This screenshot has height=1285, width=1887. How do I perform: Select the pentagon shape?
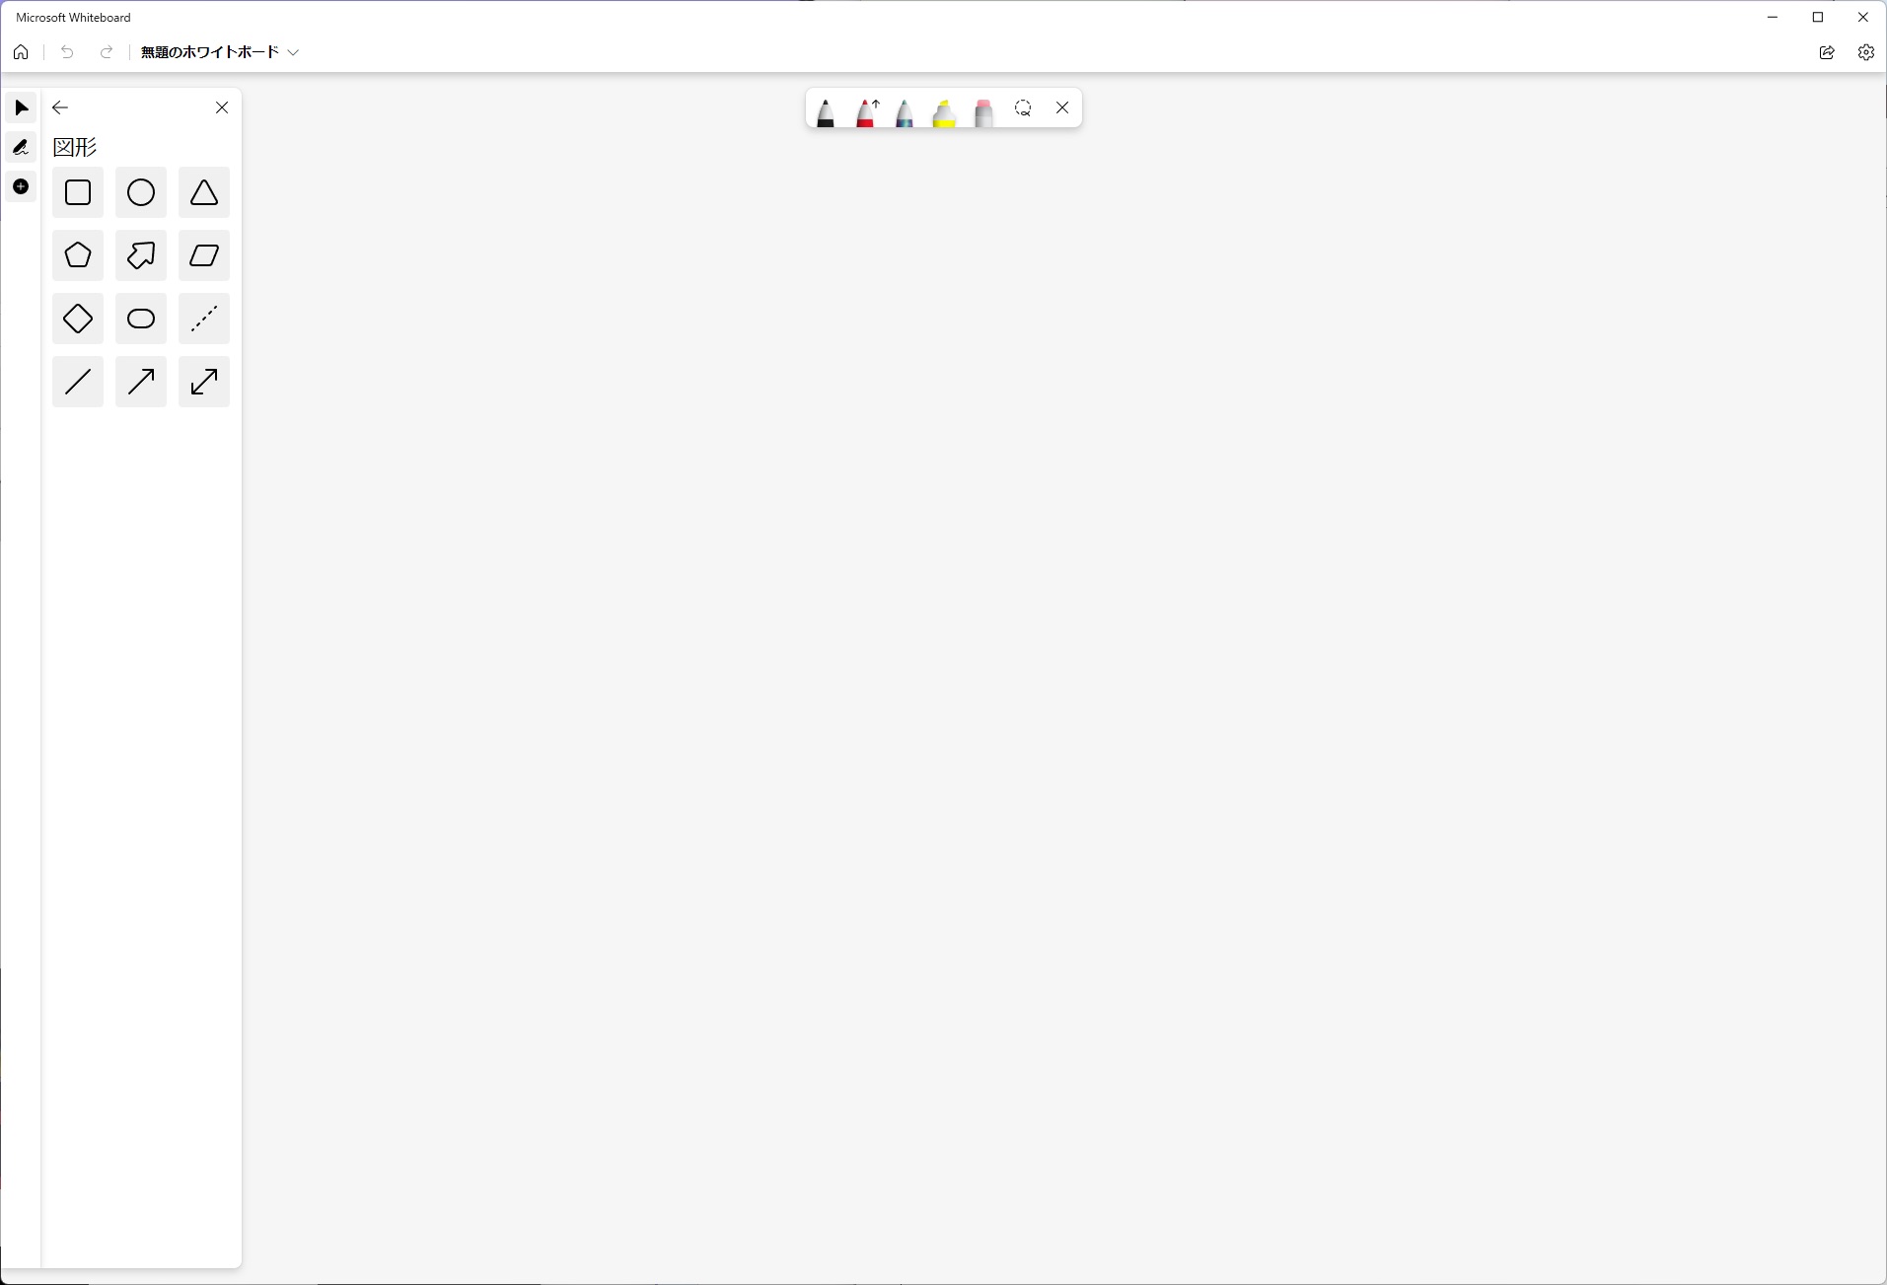point(78,255)
